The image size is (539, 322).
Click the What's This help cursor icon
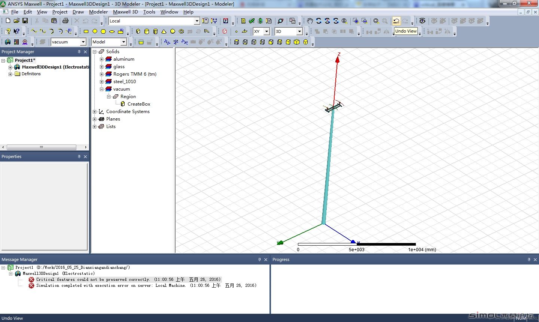[16, 31]
